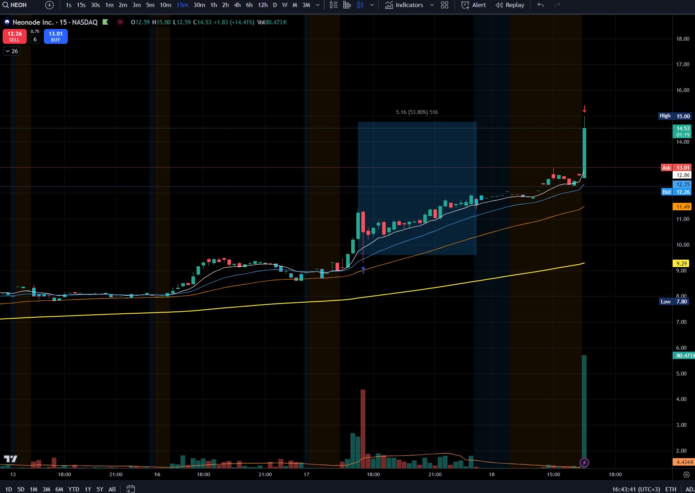Image resolution: width=695 pixels, height=493 pixels.
Task: Click the BUY 13.01 button
Action: pos(56,36)
